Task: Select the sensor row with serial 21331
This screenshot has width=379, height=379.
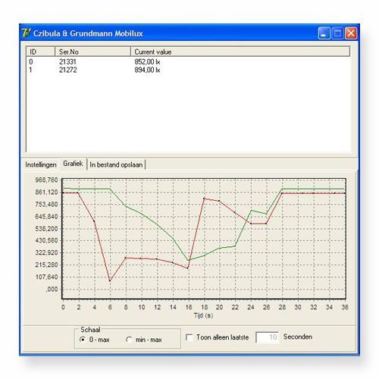Action: (188, 61)
